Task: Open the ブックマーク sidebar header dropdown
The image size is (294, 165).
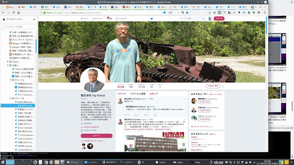Action: [x=13, y=19]
